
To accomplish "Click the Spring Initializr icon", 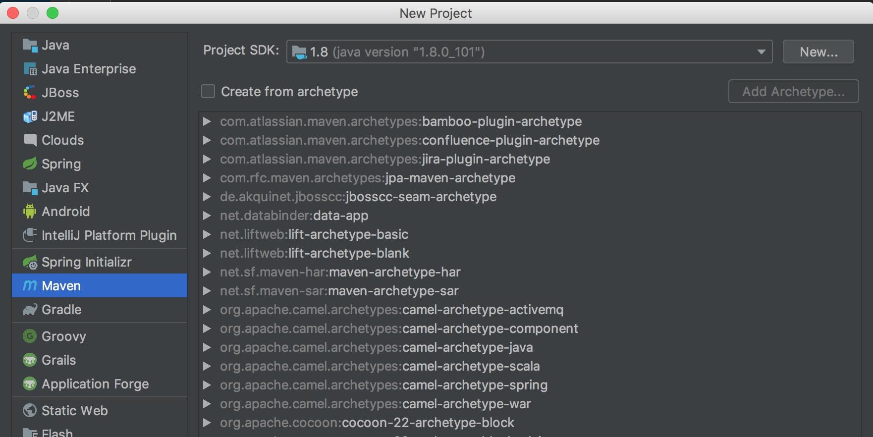I will 30,262.
